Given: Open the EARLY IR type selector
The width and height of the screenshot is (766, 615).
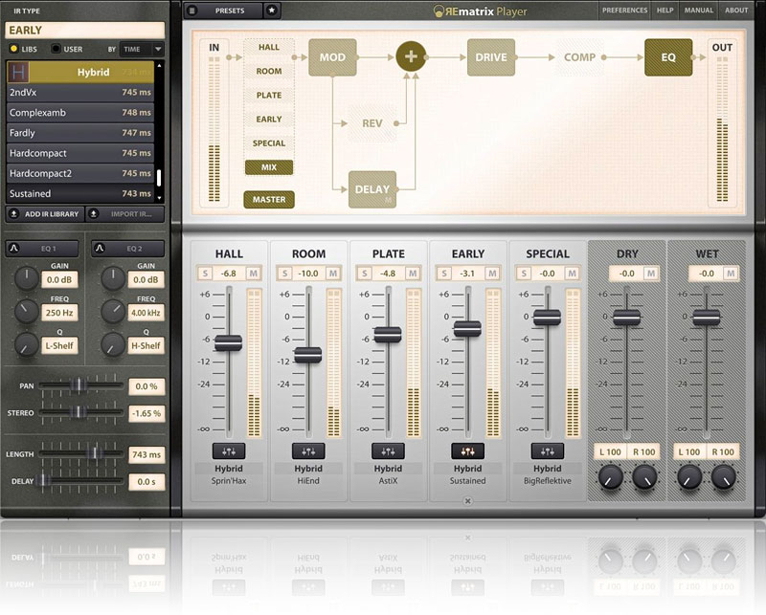Looking at the screenshot, I should (x=83, y=30).
